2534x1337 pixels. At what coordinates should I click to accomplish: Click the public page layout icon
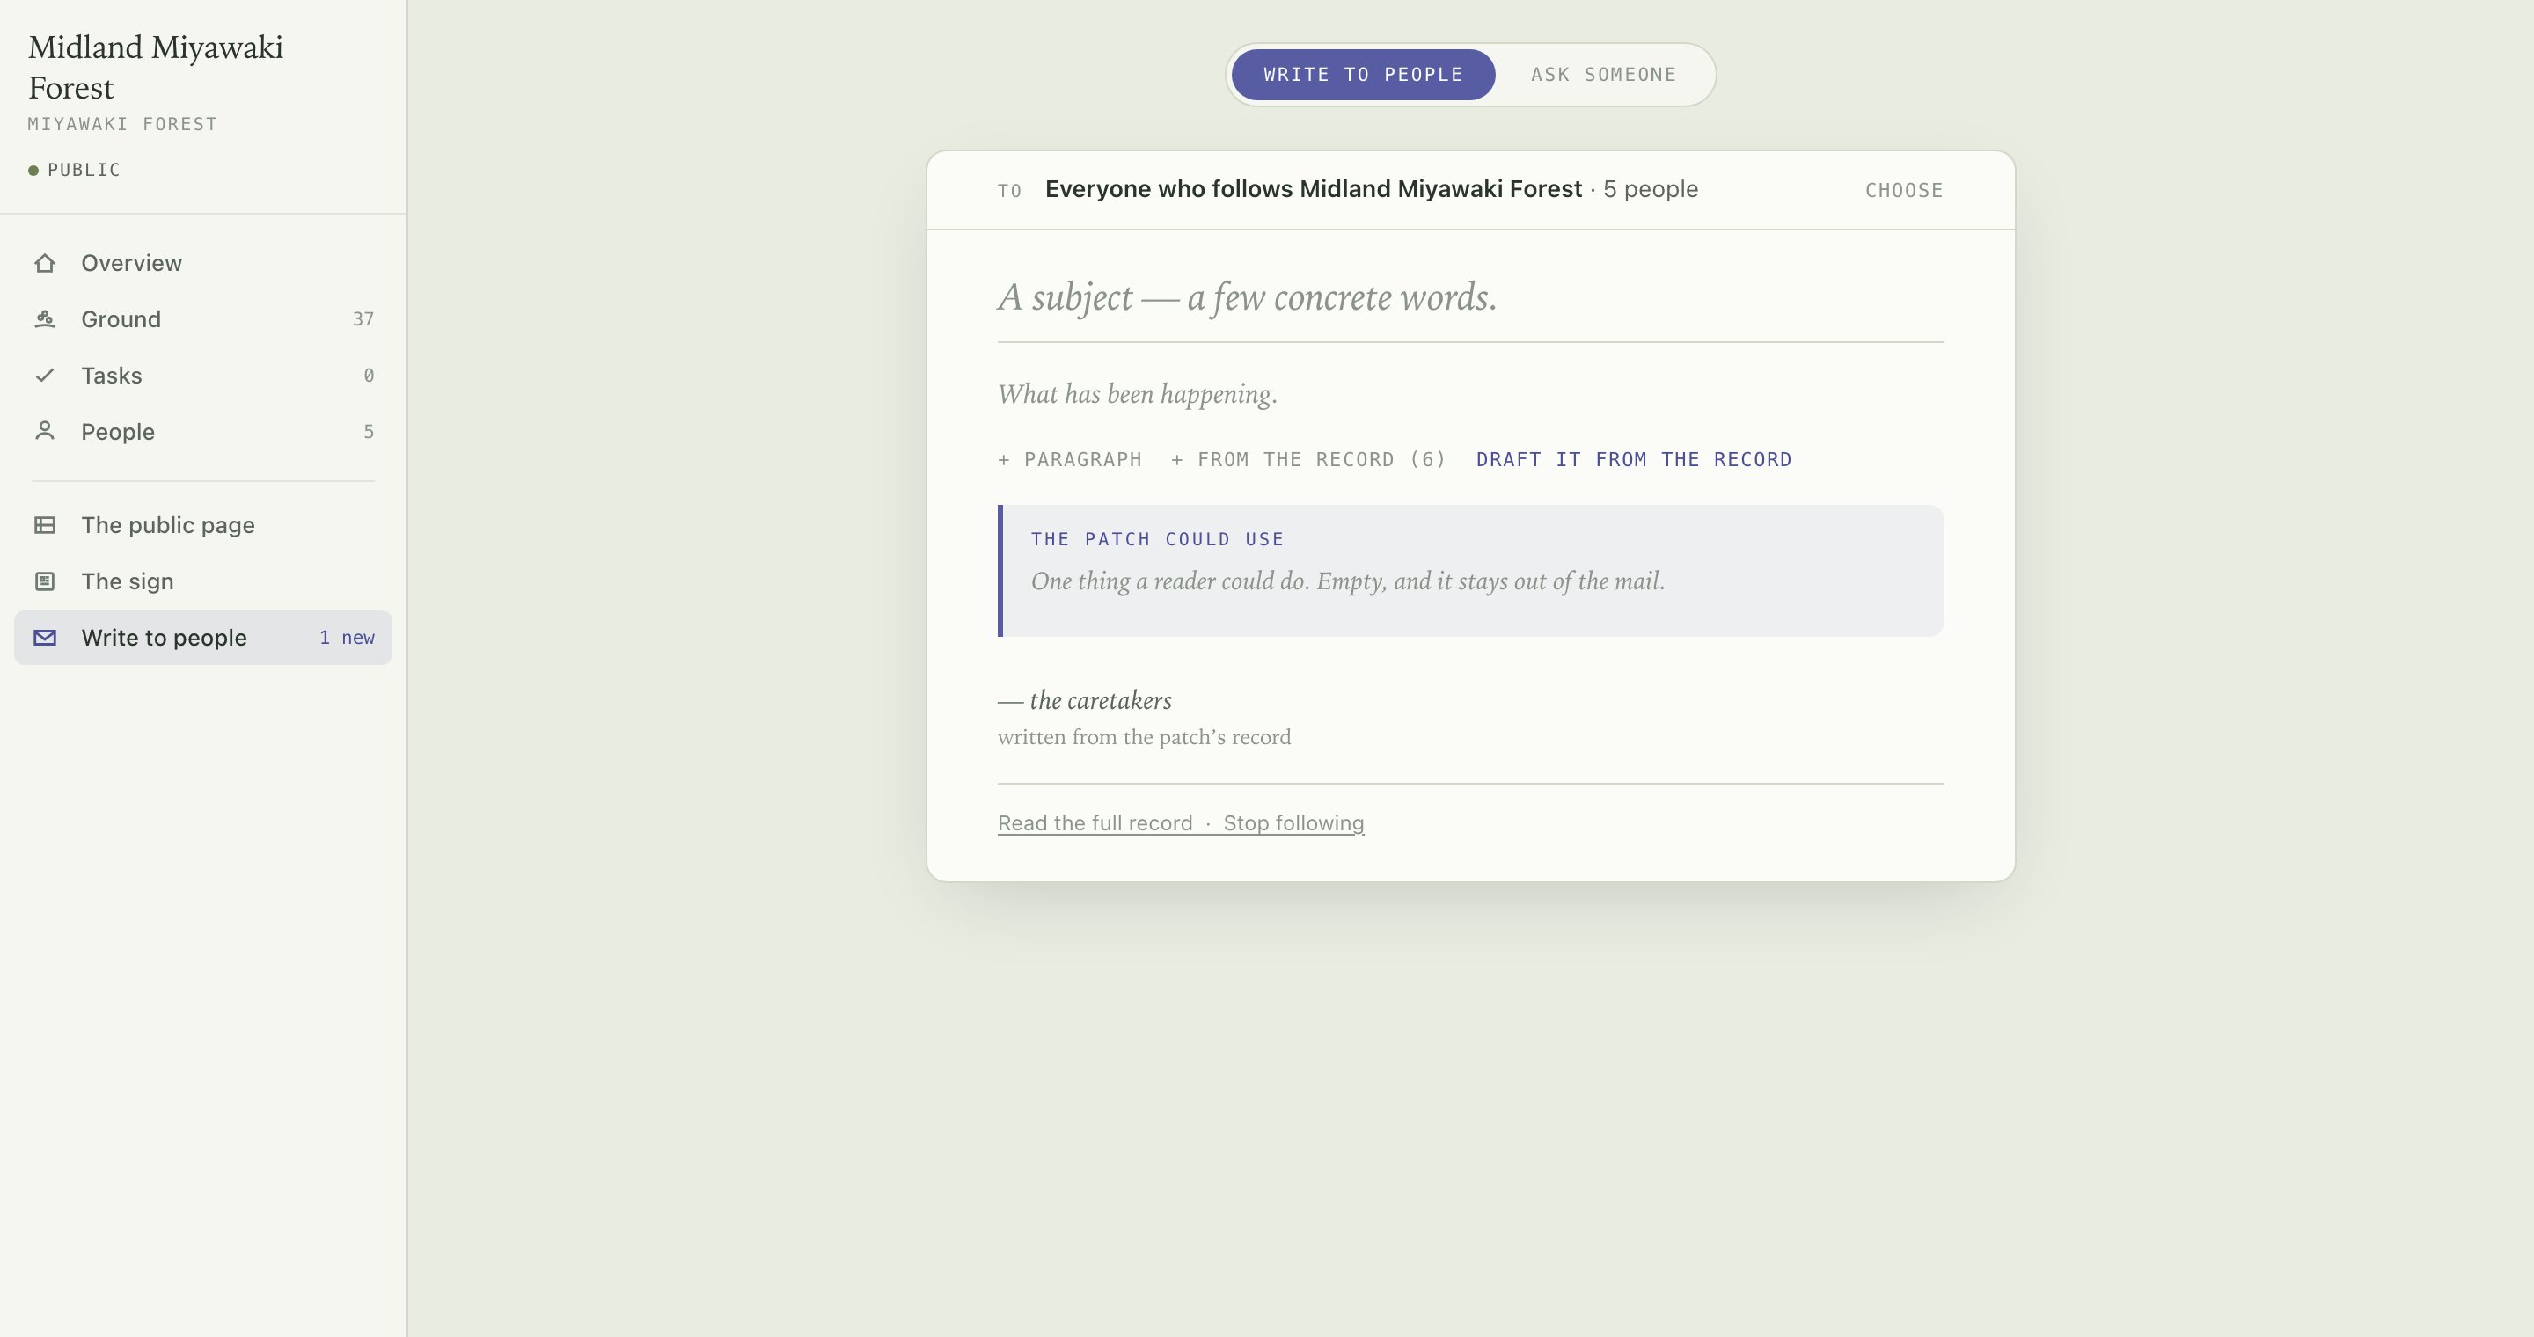pos(44,525)
